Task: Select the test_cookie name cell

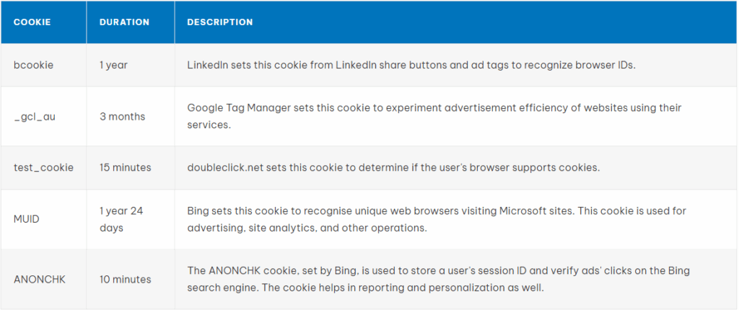Action: click(44, 167)
